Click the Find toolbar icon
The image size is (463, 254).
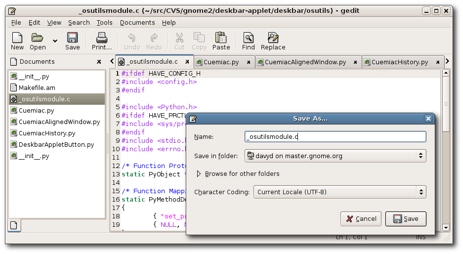[x=249, y=38]
